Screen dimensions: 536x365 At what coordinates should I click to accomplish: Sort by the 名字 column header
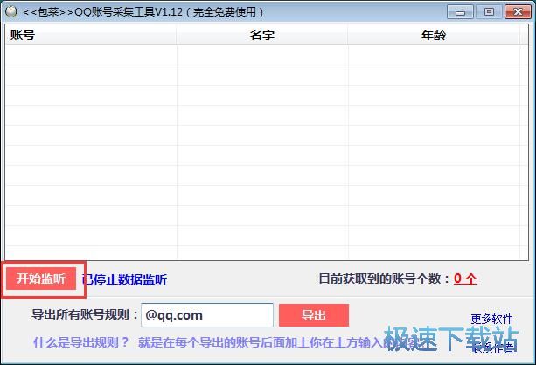[262, 35]
